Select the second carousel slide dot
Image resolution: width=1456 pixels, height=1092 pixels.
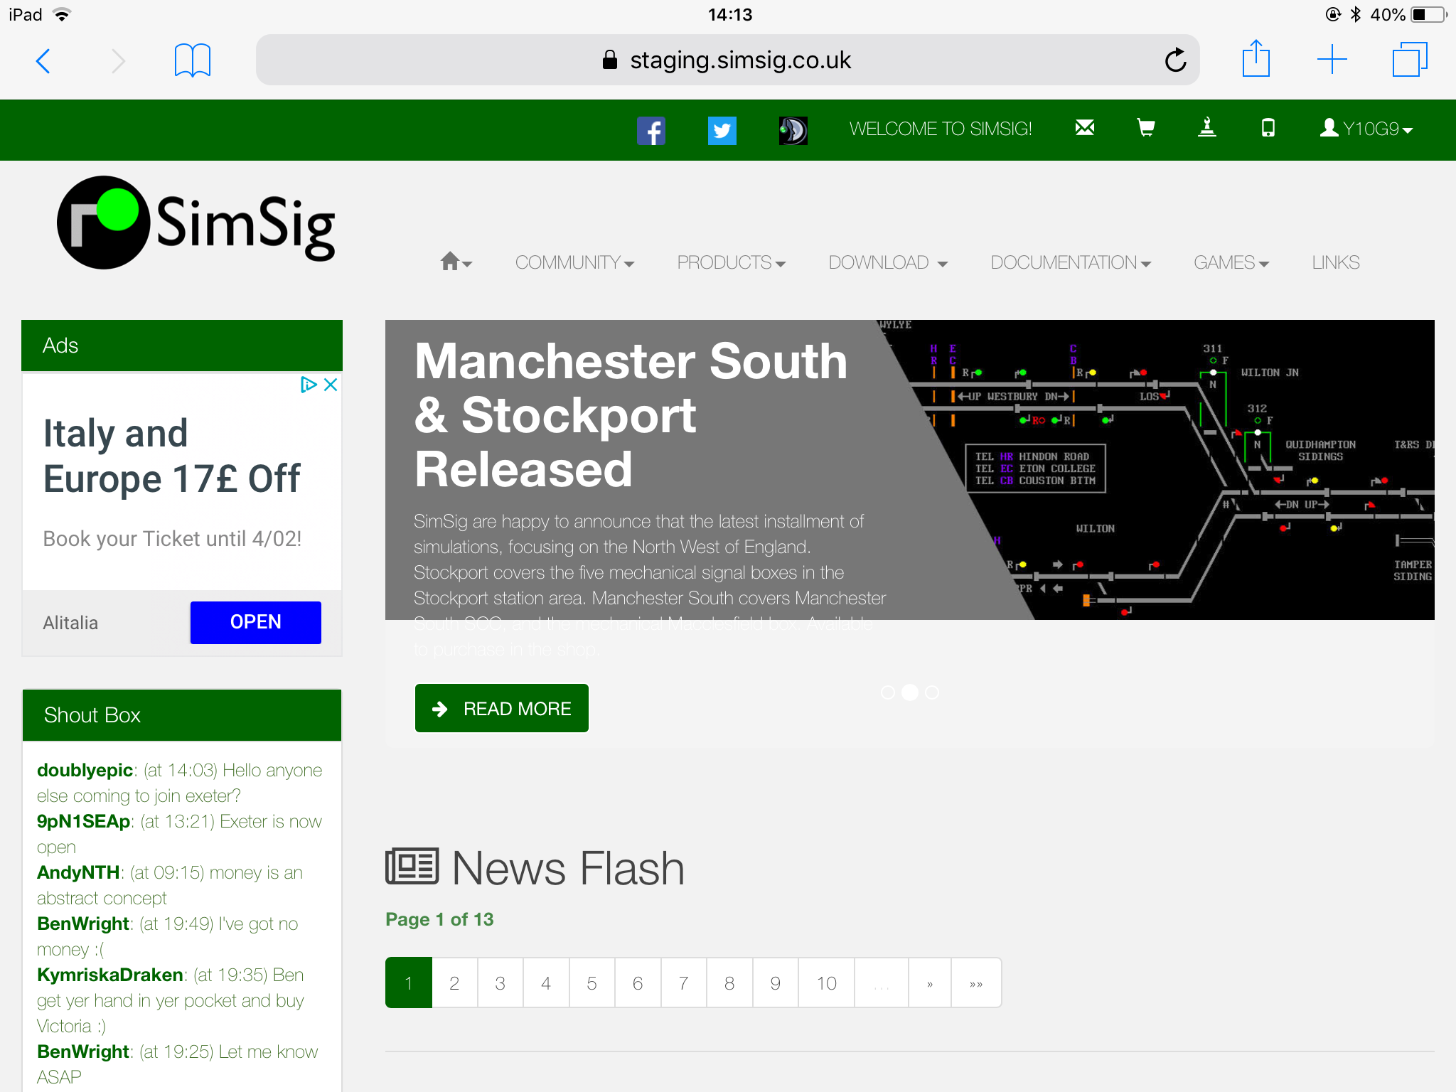click(x=910, y=692)
